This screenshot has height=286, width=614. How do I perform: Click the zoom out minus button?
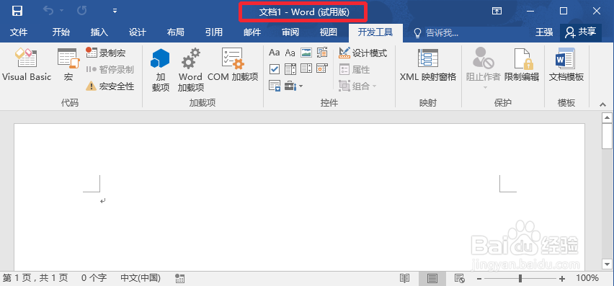click(479, 279)
